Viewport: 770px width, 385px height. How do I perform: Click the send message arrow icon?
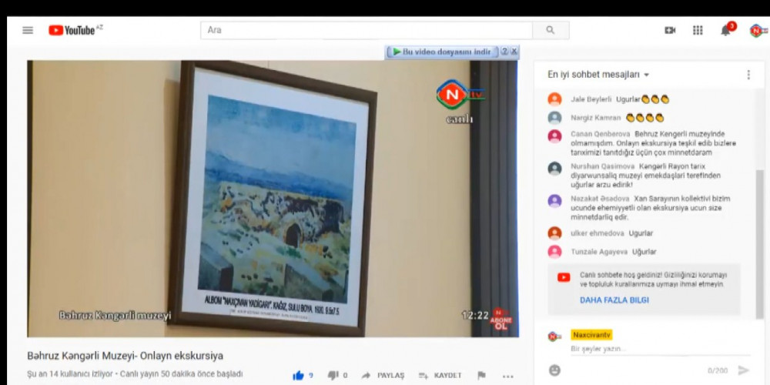click(744, 371)
